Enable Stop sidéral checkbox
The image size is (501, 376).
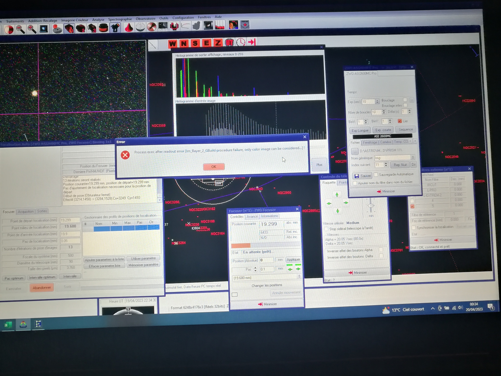pyautogui.click(x=326, y=229)
